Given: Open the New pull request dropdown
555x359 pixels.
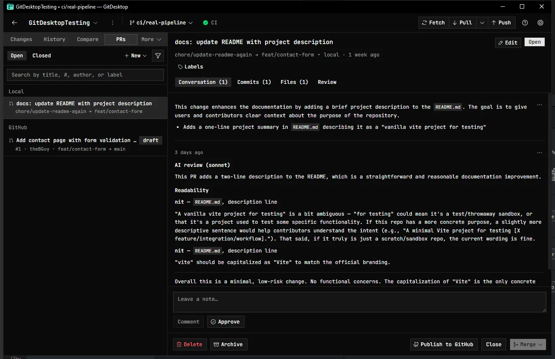Looking at the screenshot, I should 135,56.
